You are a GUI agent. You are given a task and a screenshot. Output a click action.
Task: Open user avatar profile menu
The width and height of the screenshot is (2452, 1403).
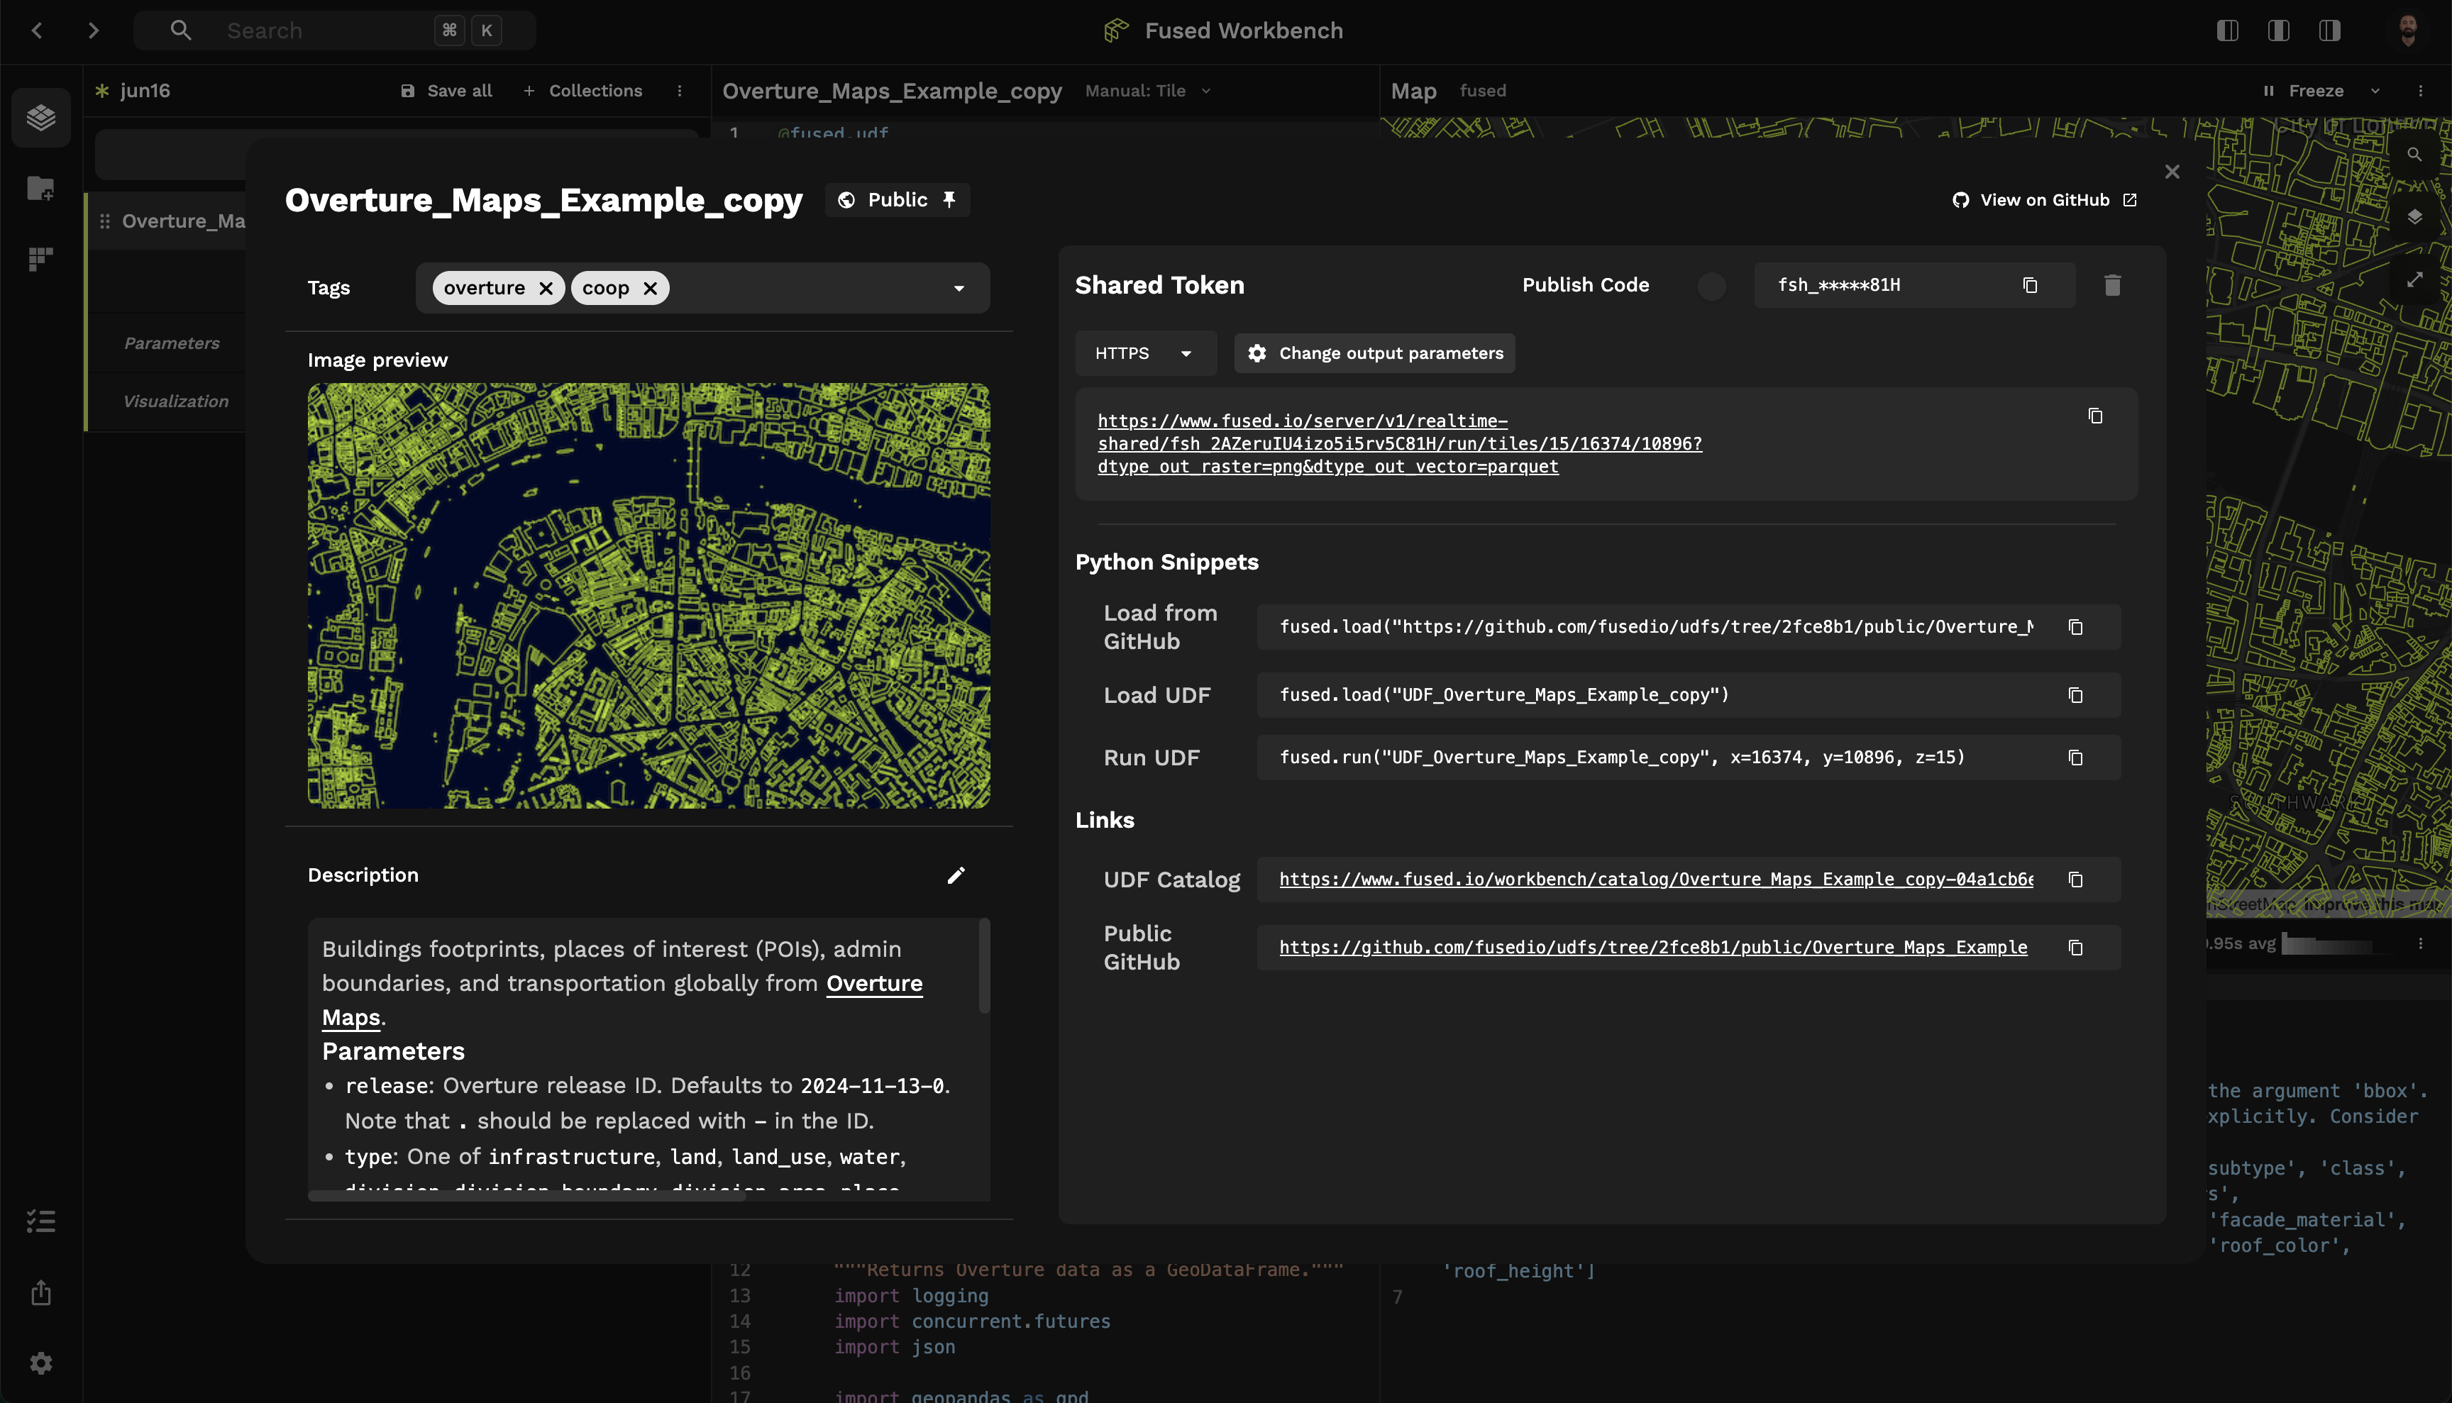point(2408,30)
